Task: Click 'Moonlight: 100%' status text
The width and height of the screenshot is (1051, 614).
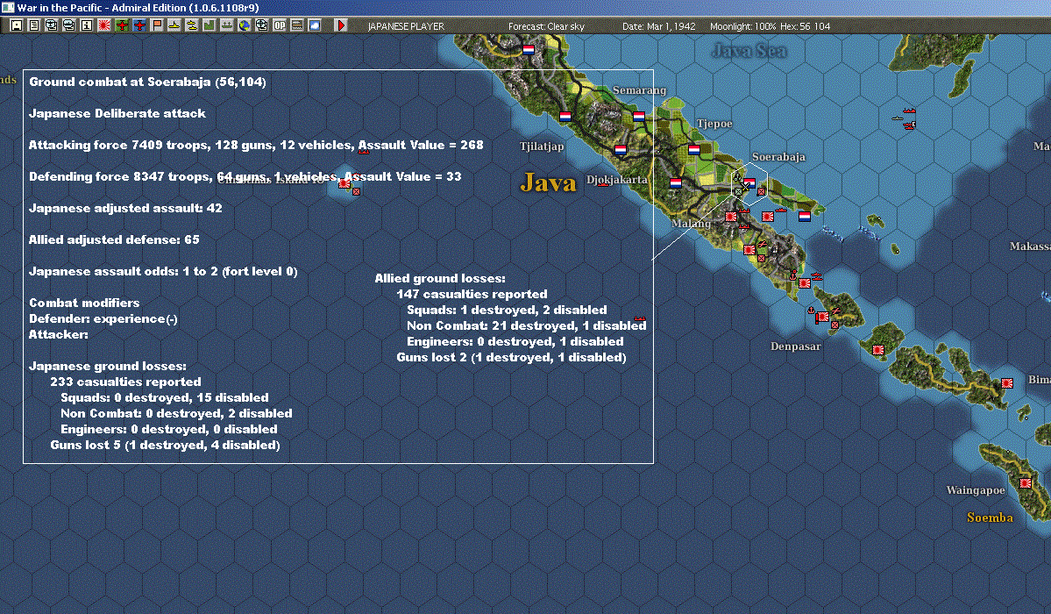Action: tap(742, 26)
